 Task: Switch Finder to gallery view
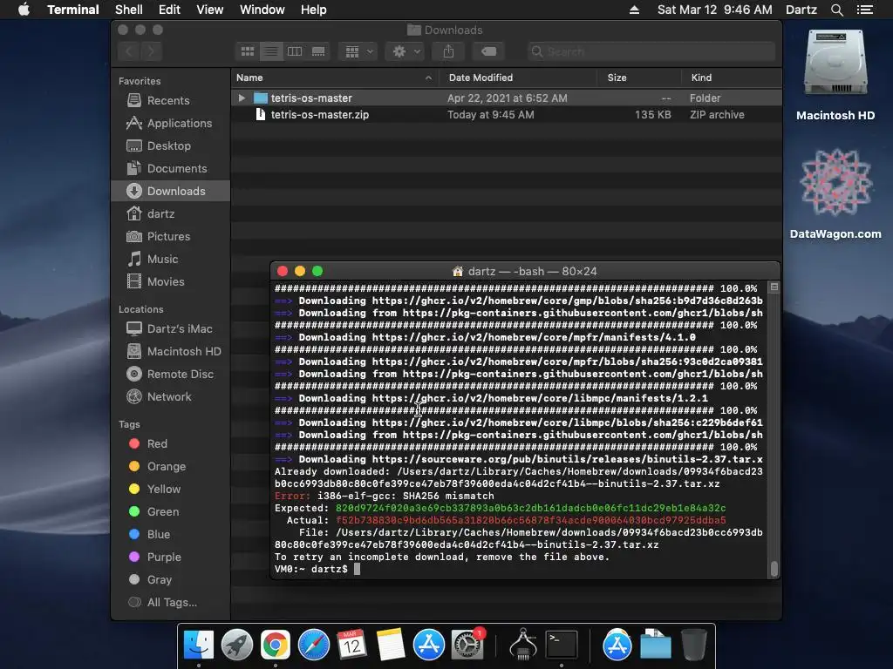click(x=318, y=51)
